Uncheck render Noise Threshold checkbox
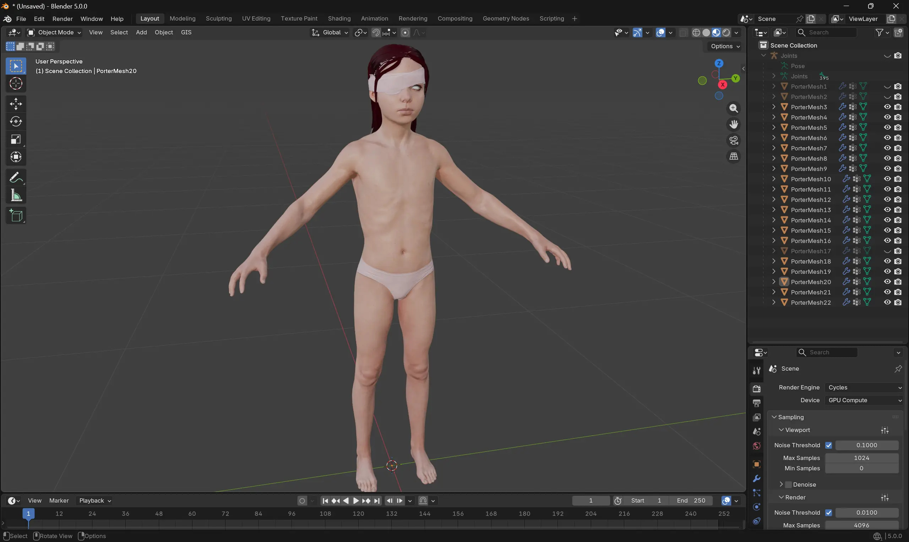This screenshot has height=542, width=909. coord(829,513)
